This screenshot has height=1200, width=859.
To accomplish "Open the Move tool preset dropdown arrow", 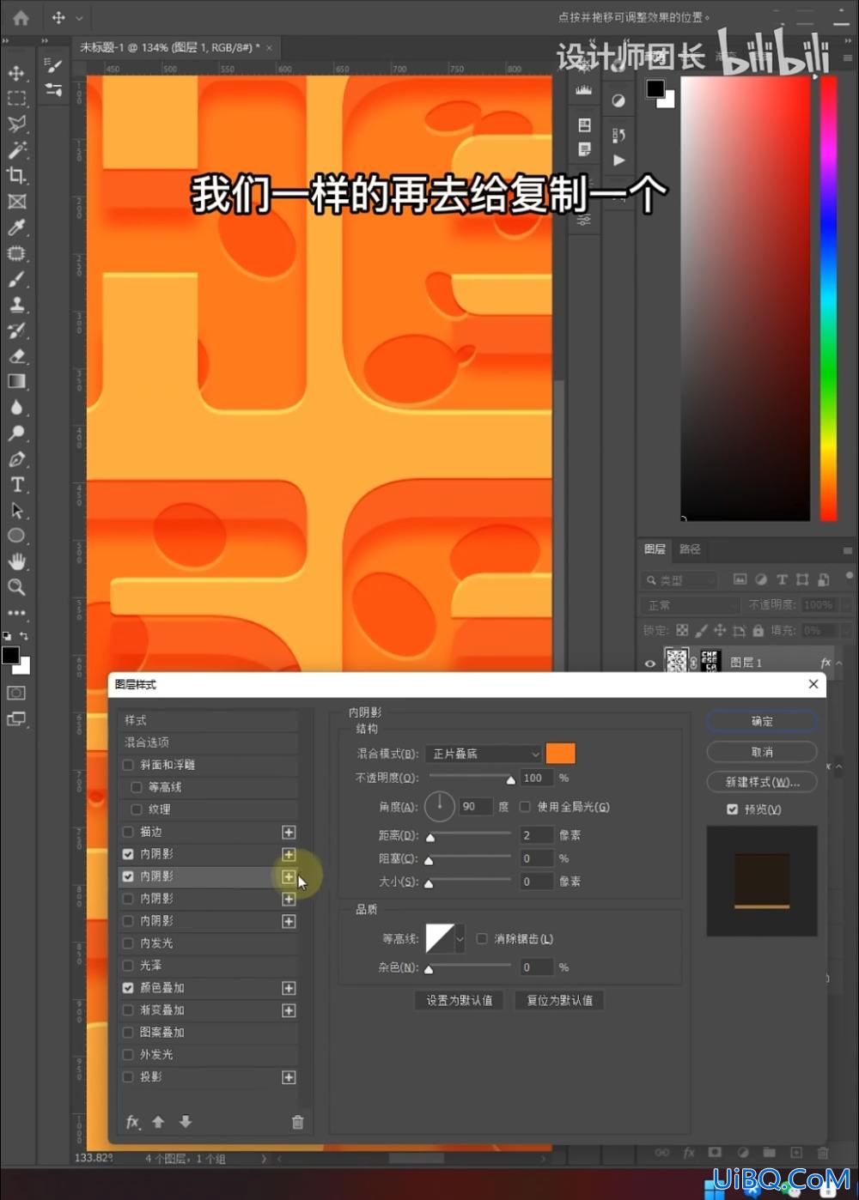I will coord(79,18).
